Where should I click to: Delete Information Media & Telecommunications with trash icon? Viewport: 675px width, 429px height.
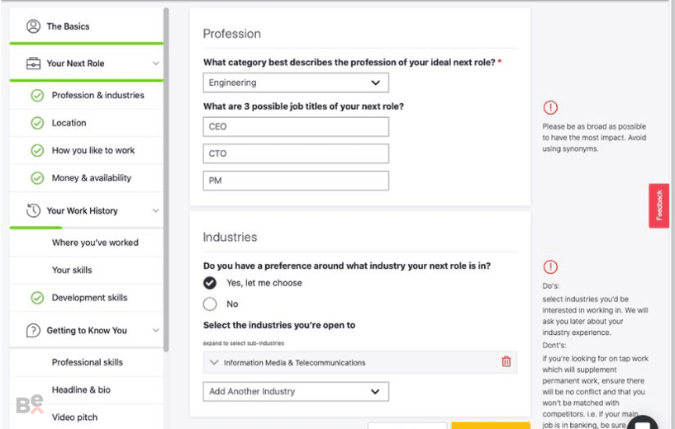506,361
